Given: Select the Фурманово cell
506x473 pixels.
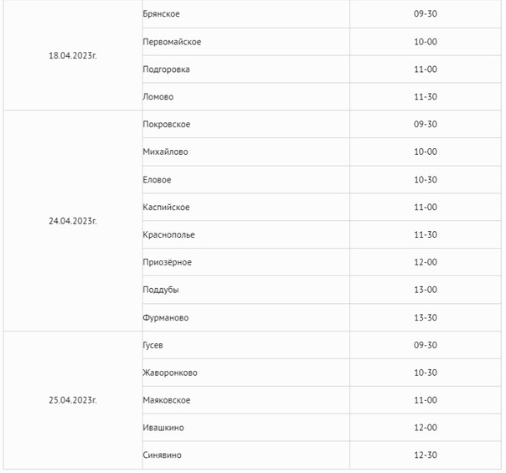Looking at the screenshot, I should pyautogui.click(x=165, y=318).
